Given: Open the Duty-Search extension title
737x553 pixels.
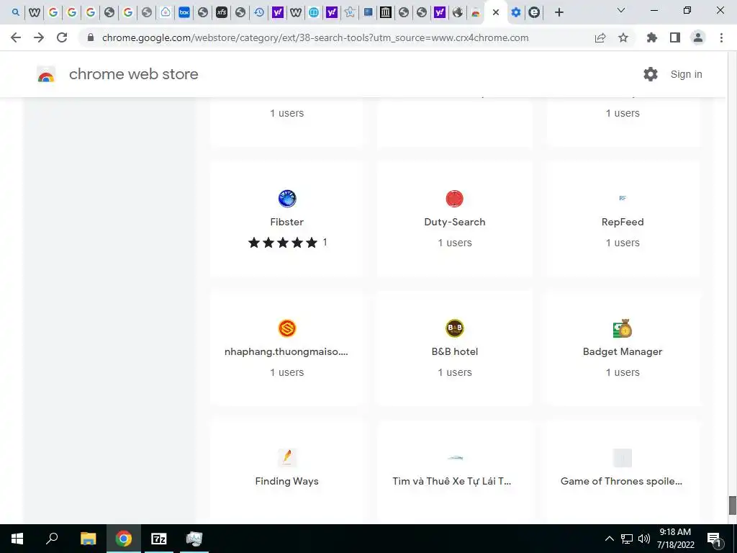Looking at the screenshot, I should [455, 222].
